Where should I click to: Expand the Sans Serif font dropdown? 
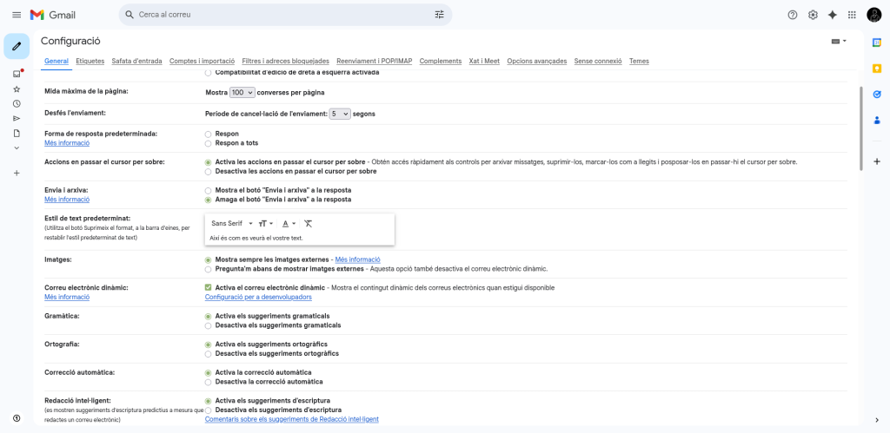[x=232, y=223]
